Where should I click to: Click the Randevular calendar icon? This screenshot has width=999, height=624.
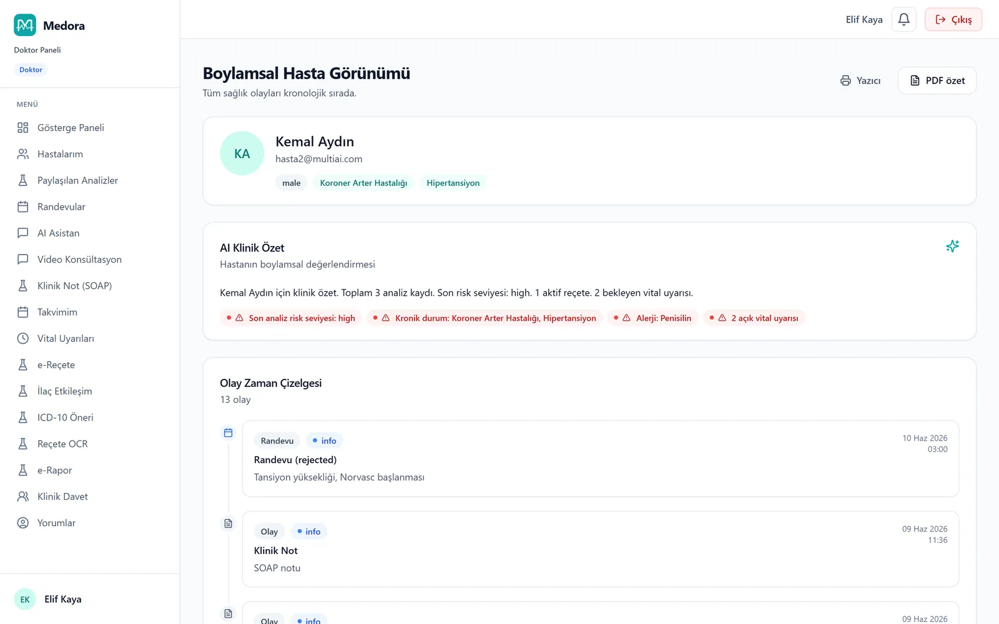(x=23, y=207)
